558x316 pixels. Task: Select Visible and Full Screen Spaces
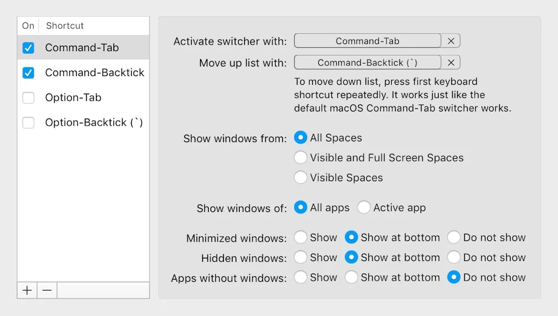(x=300, y=158)
